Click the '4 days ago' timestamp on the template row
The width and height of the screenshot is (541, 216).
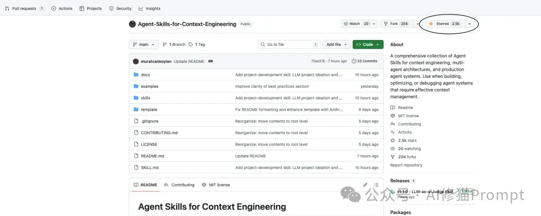tap(368, 110)
